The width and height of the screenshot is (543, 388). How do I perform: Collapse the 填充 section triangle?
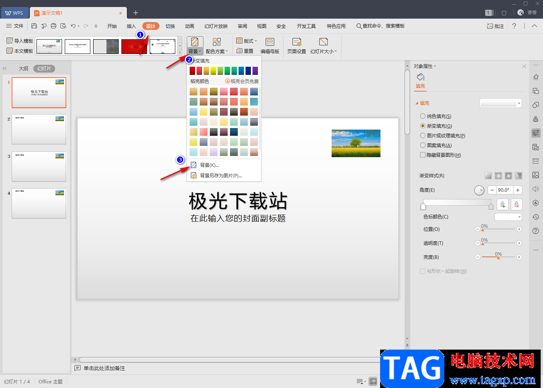coord(417,103)
